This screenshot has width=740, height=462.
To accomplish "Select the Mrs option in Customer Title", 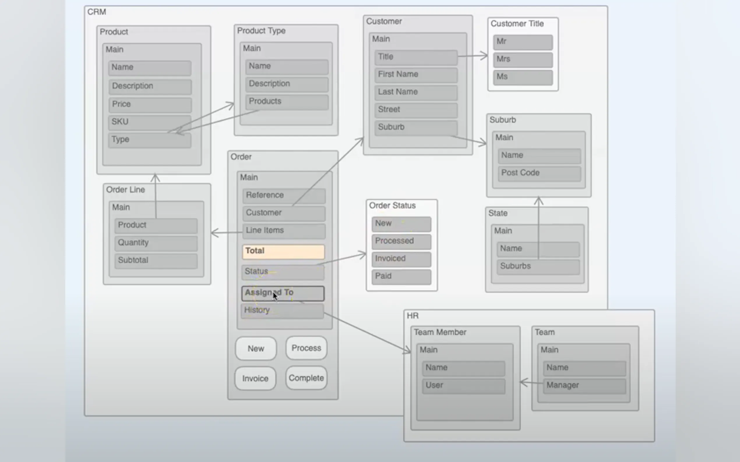I will pyautogui.click(x=523, y=59).
